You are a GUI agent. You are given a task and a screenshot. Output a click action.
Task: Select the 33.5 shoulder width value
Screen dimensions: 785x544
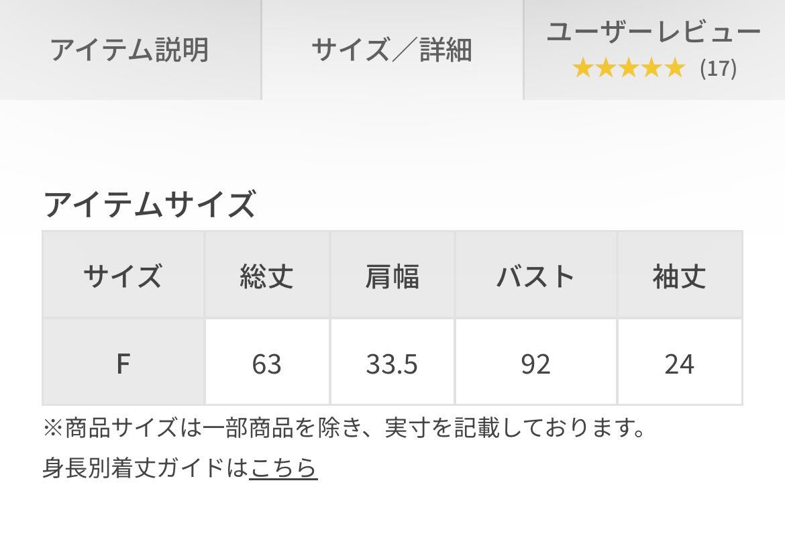pos(392,364)
